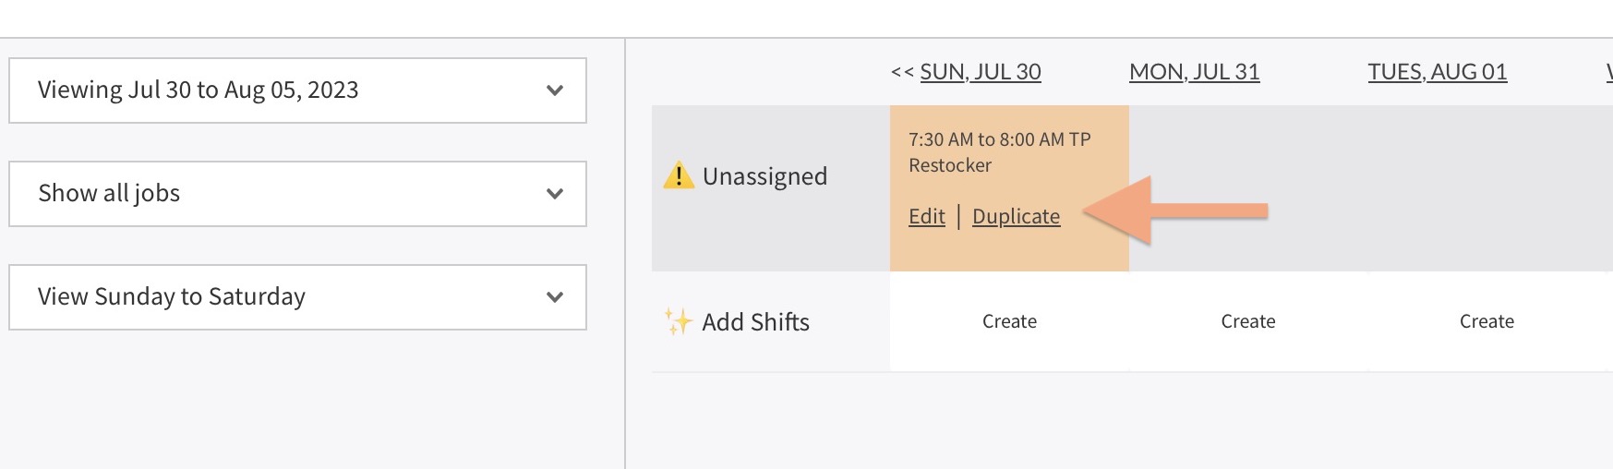Open the View Sunday to Saturday dropdown
This screenshot has width=1613, height=469.
pyautogui.click(x=297, y=297)
